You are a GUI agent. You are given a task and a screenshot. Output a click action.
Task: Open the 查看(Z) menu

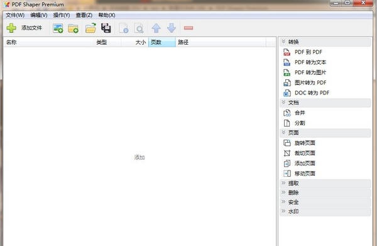point(84,15)
